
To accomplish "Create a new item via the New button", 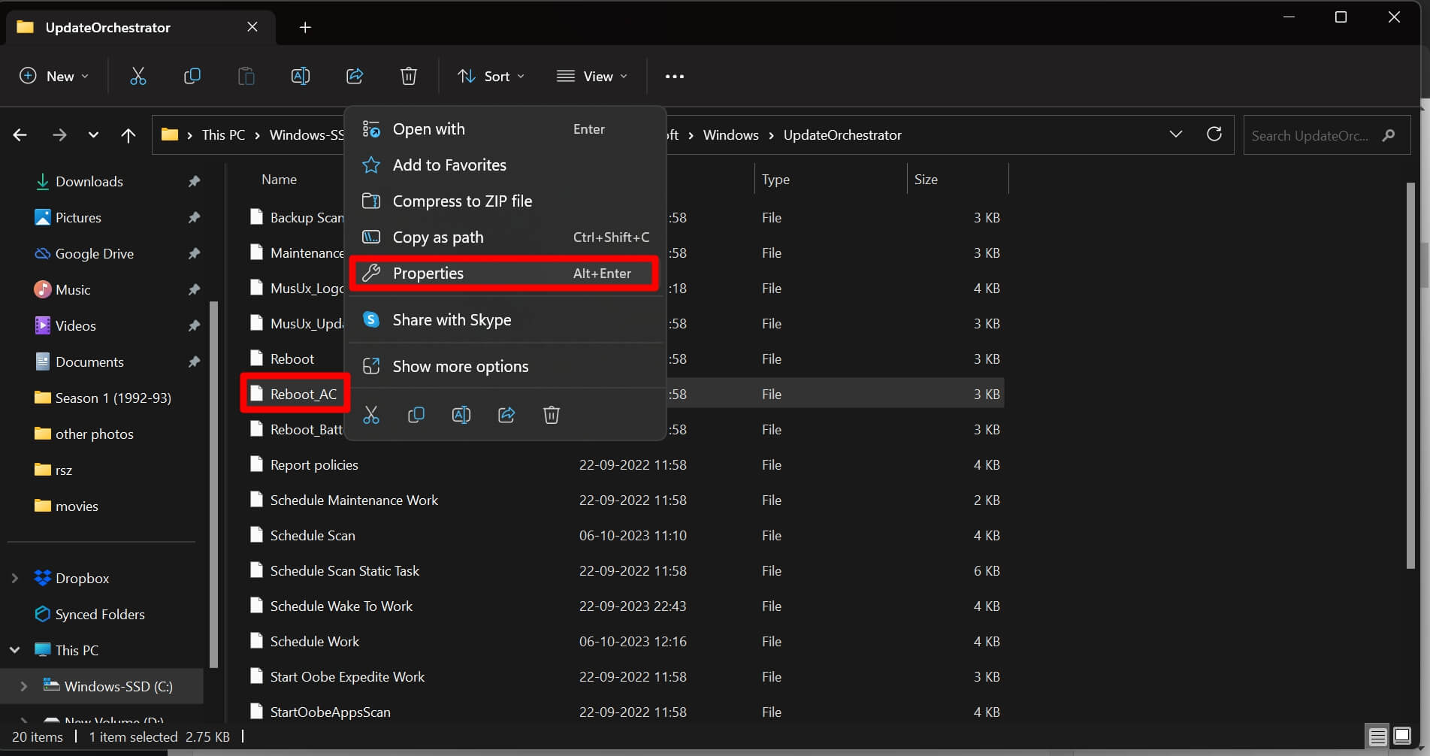I will [53, 76].
